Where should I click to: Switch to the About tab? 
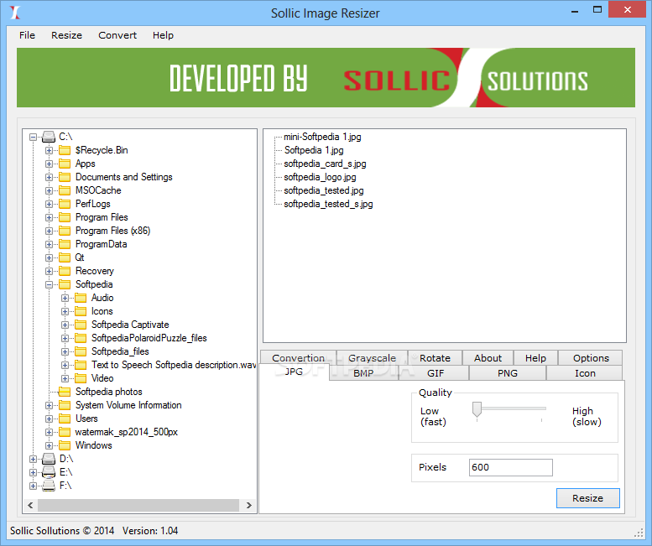[488, 358]
